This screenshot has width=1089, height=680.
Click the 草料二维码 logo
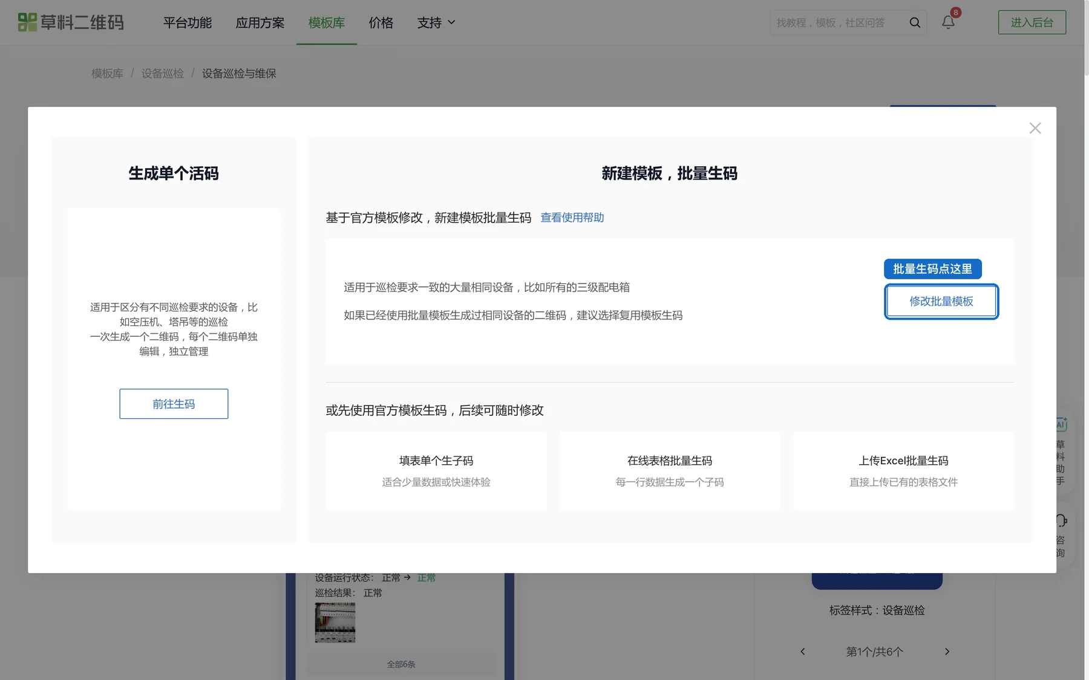(x=71, y=22)
